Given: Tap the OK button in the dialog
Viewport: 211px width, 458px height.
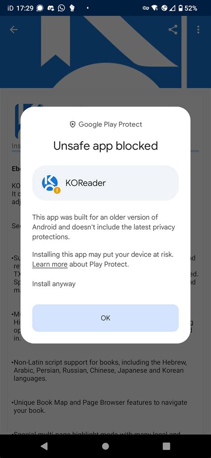Looking at the screenshot, I should pos(105,318).
